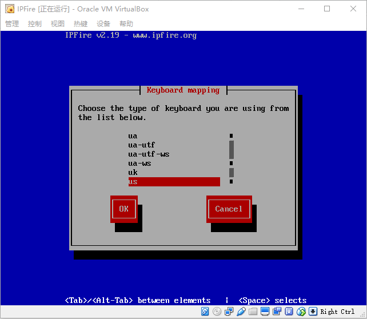Select the 'uk' keyboard layout
Image resolution: width=367 pixels, height=319 pixels.
coord(174,173)
